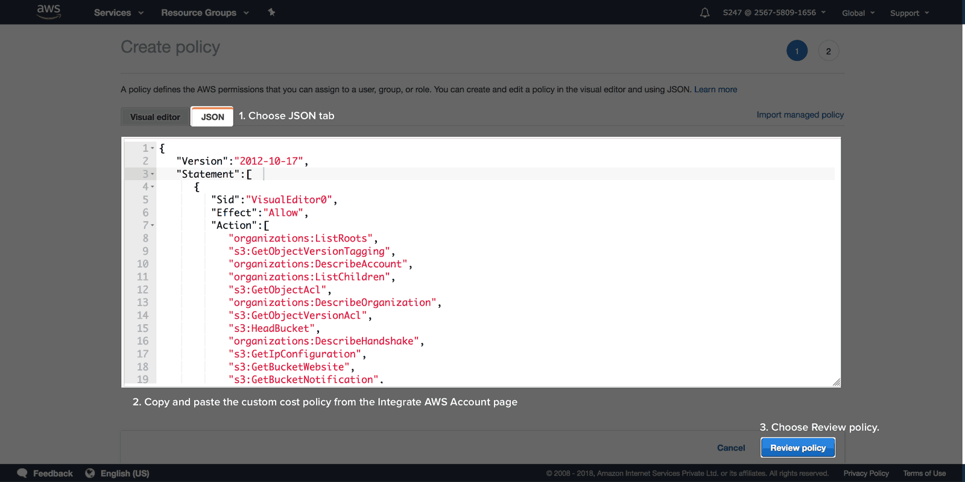Screen dimensions: 965x482
Task: Go to step 1 indicator
Action: pyautogui.click(x=797, y=51)
